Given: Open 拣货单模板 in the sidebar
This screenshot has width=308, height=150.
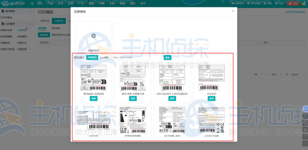Looking at the screenshot, I should pos(7,36).
